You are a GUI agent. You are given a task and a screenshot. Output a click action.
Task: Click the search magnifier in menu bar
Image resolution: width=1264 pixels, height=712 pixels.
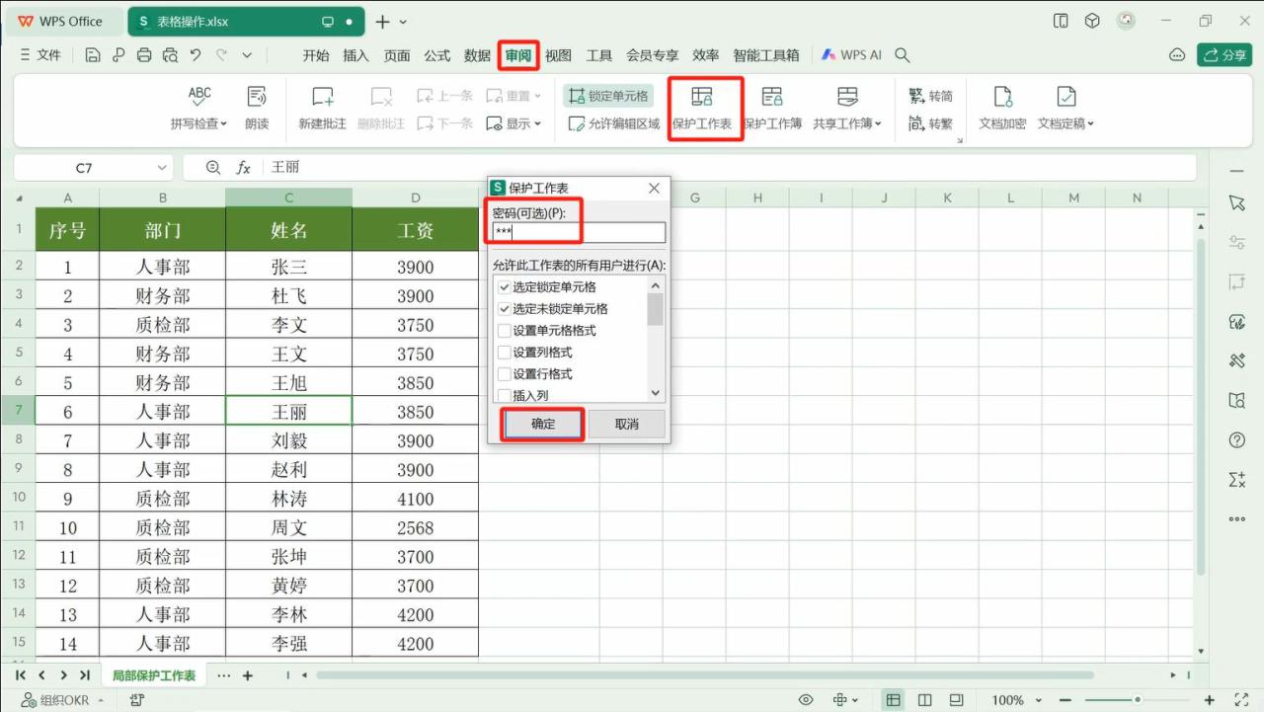coord(902,55)
